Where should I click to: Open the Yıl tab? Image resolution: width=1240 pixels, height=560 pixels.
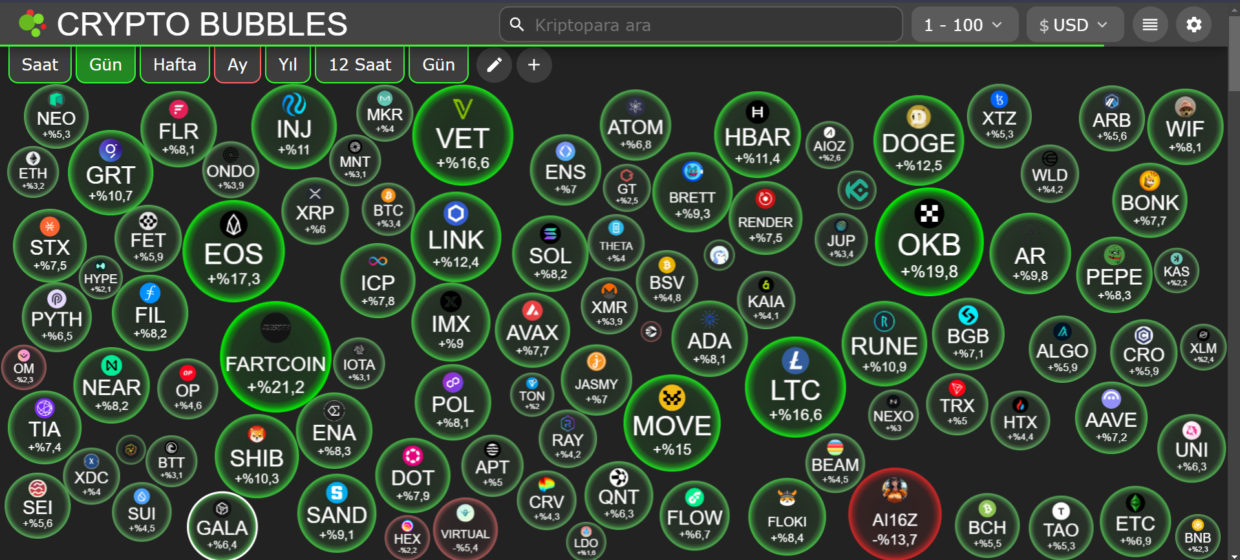[x=288, y=65]
